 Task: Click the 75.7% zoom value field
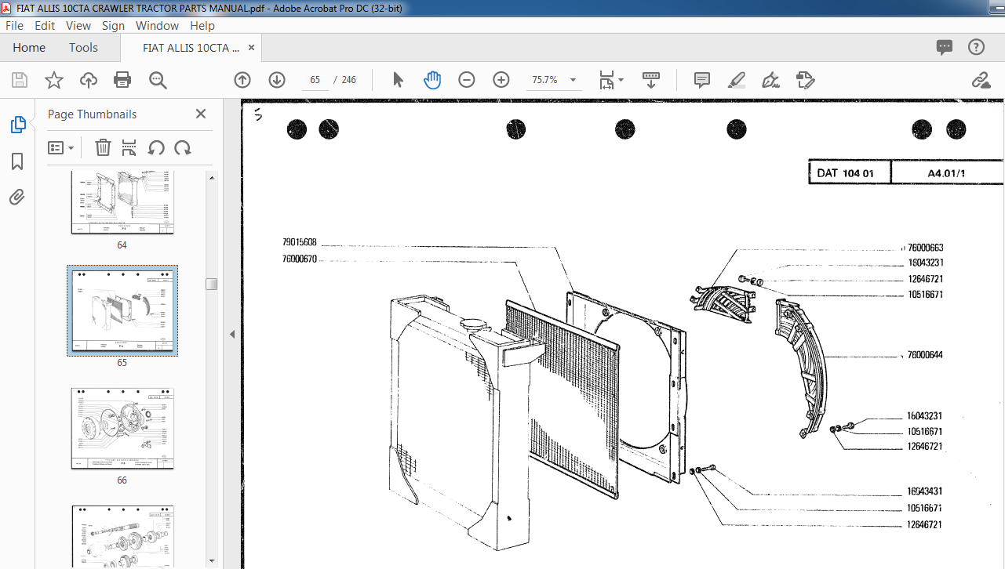tap(546, 80)
